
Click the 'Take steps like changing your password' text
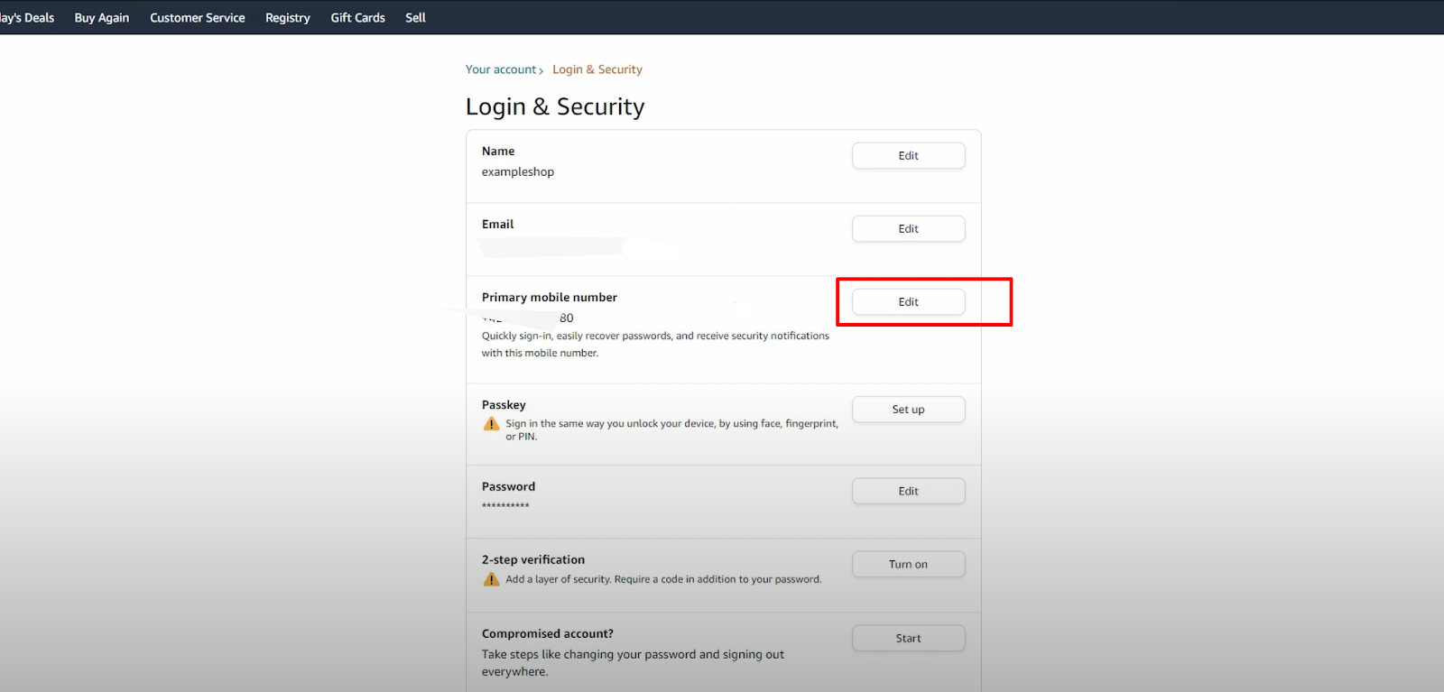633,663
